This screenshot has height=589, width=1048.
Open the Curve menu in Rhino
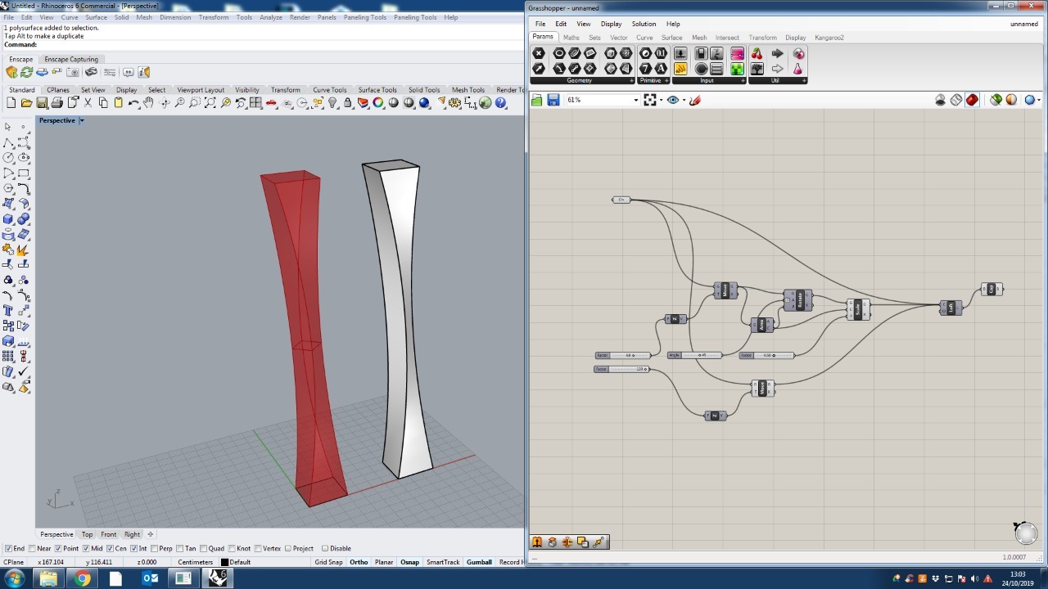70,17
